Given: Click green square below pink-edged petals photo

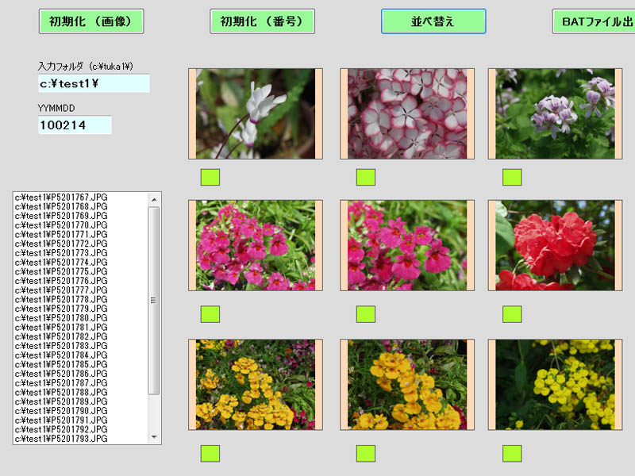Looking at the screenshot, I should tap(365, 177).
